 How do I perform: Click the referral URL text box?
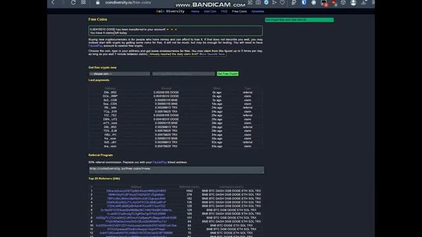pos(176,170)
